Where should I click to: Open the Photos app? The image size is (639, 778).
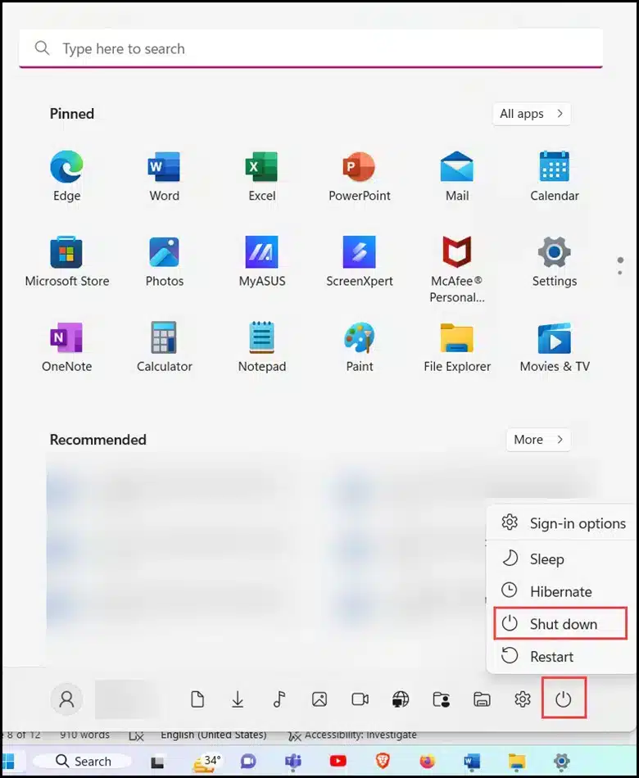[x=165, y=261]
